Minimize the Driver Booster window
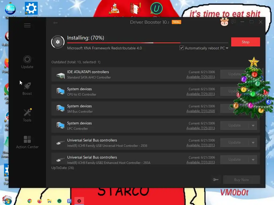This screenshot has height=205, width=274. tap(242, 22)
